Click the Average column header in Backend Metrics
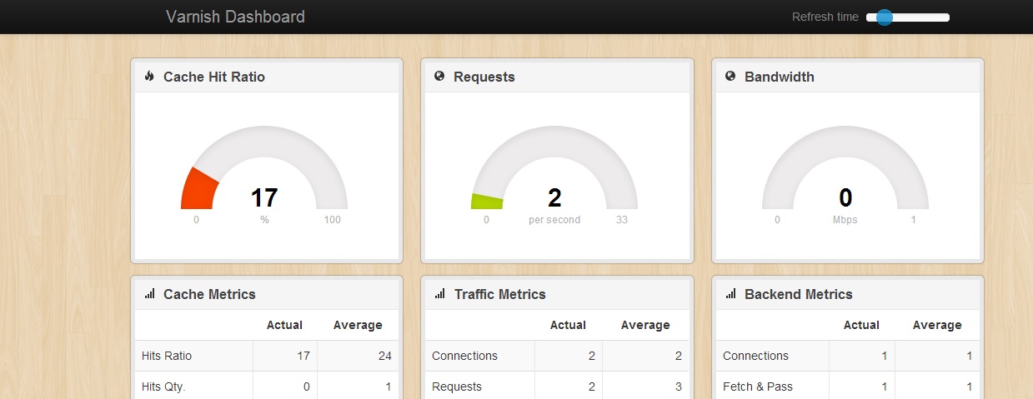This screenshot has width=1033, height=399. pyautogui.click(x=937, y=325)
